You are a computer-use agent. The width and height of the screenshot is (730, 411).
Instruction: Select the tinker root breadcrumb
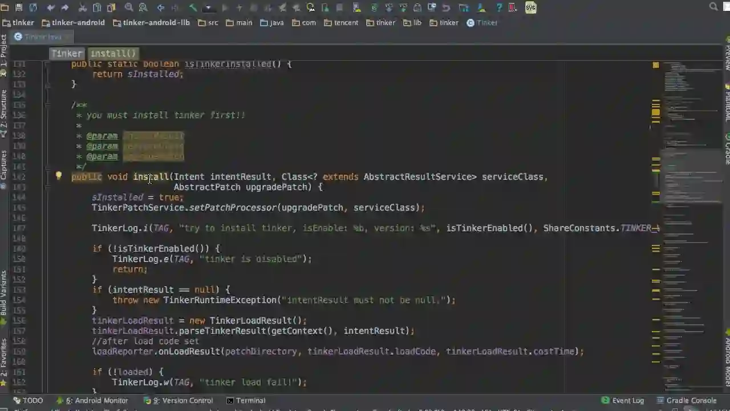point(18,23)
